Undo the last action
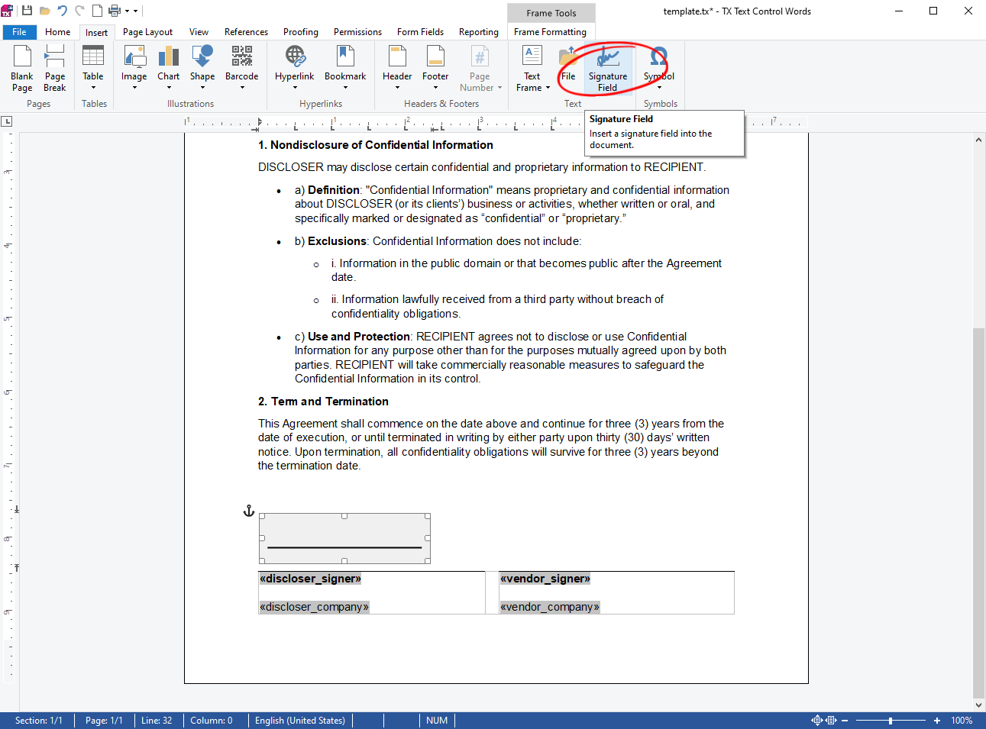Screen dimensions: 986x729 [x=62, y=11]
